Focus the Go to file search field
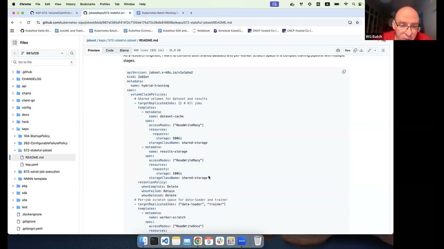This screenshot has height=249, width=444. point(43,62)
